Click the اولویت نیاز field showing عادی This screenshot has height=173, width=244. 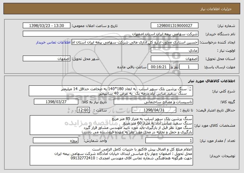coord(174,50)
